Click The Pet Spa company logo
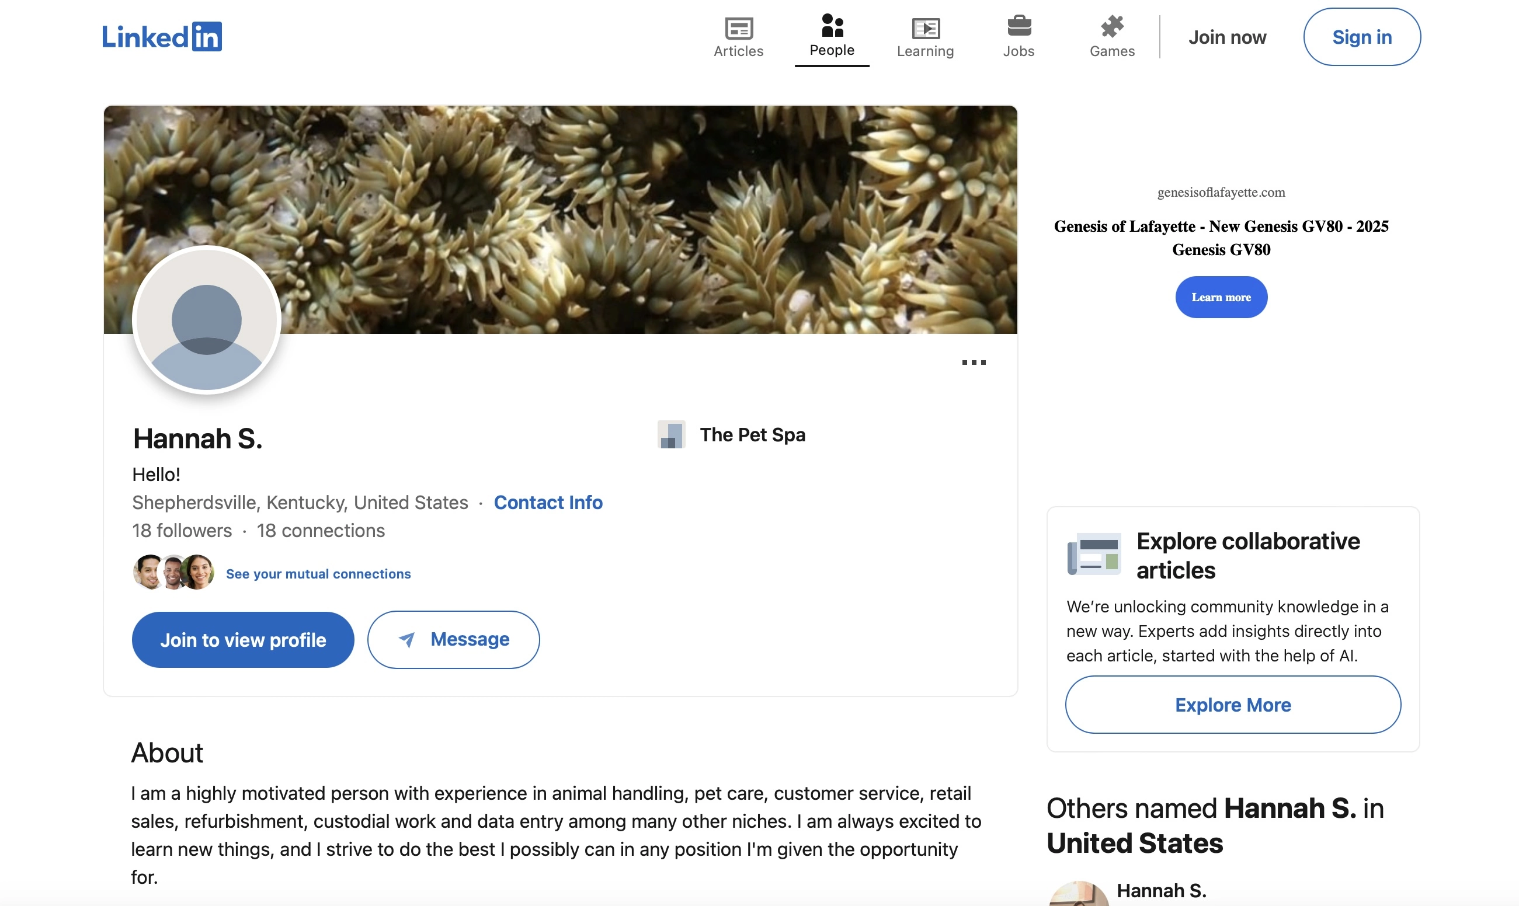The height and width of the screenshot is (906, 1519). click(670, 434)
